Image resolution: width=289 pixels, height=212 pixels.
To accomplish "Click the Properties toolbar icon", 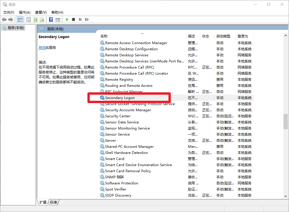I will point(28,19).
